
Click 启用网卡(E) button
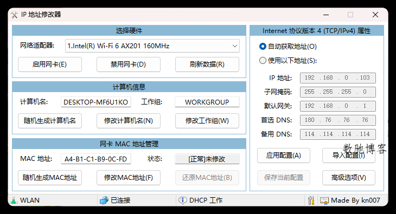(x=50, y=64)
